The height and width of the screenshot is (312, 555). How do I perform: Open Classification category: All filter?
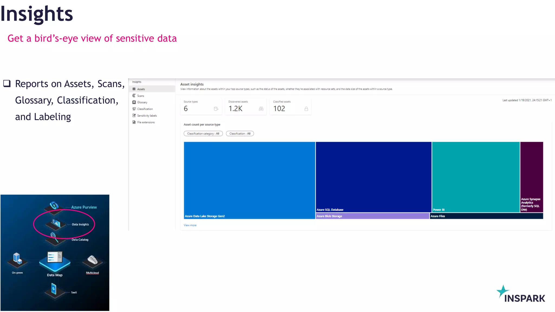[203, 134]
